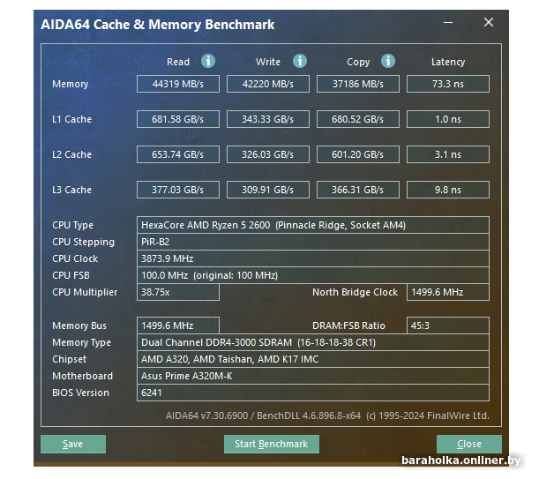Image resolution: width=539 pixels, height=479 pixels.
Task: Select the L1 Cache Read value
Action: [177, 119]
